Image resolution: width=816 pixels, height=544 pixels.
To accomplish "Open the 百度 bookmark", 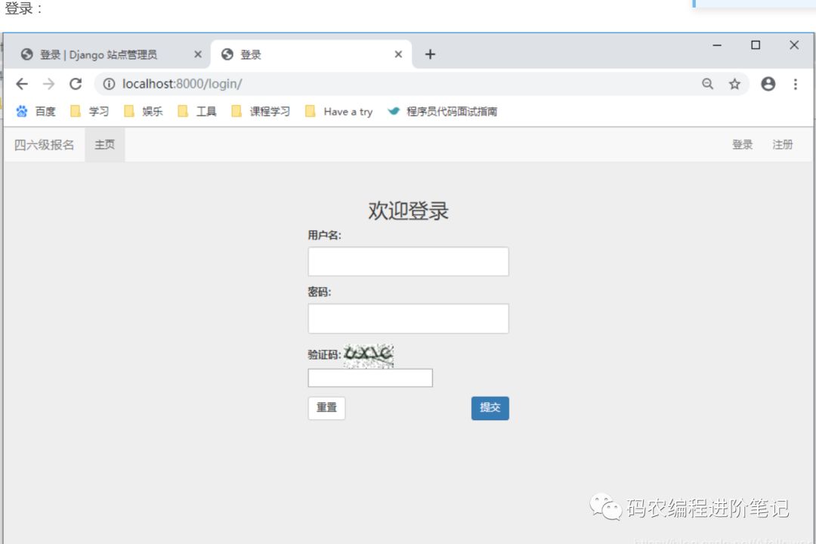I will [36, 111].
